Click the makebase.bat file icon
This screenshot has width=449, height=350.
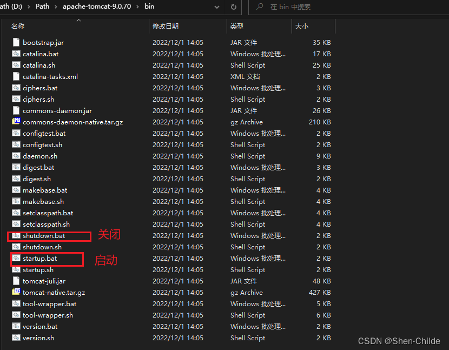[x=16, y=190]
